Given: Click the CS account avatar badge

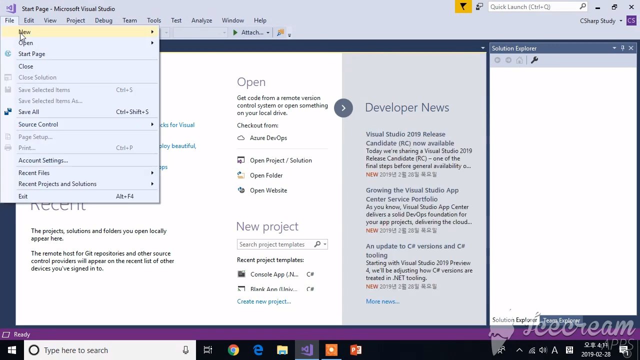Looking at the screenshot, I should click(x=631, y=21).
